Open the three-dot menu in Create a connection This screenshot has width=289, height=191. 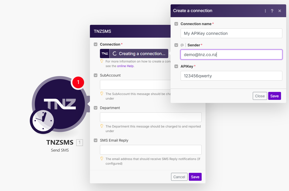[x=265, y=11]
